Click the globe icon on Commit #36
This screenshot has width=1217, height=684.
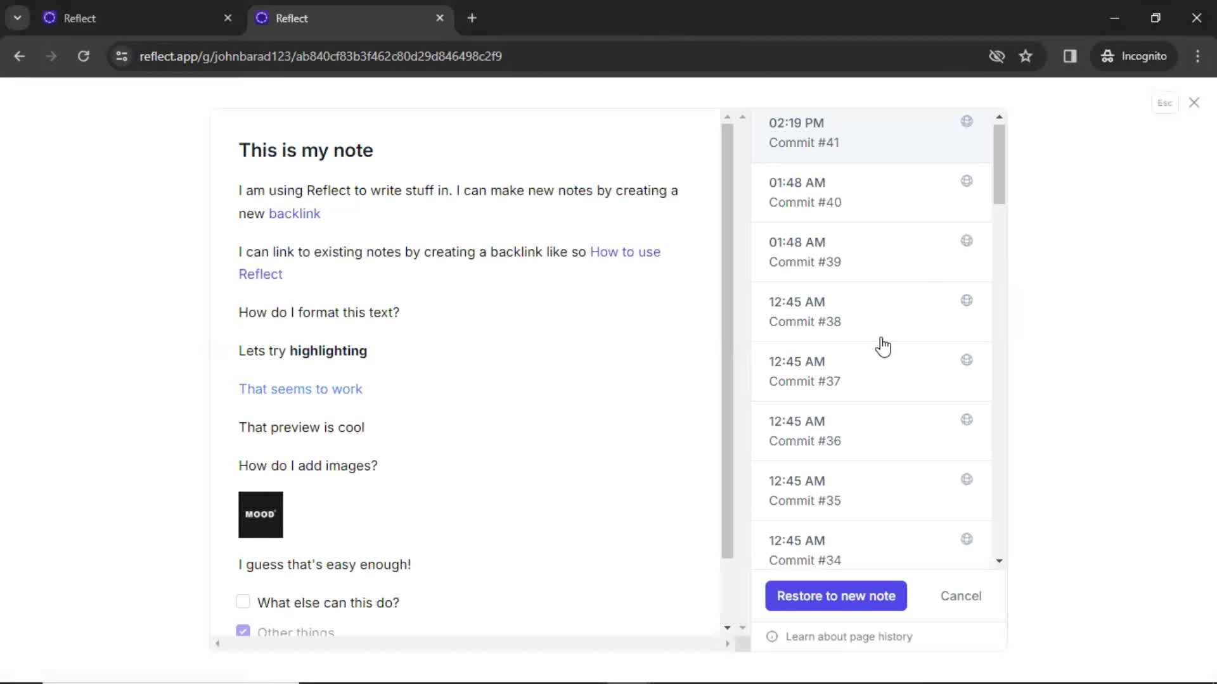[x=967, y=419]
